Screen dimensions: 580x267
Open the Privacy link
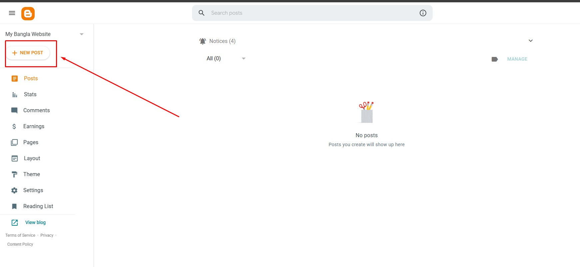(47, 235)
